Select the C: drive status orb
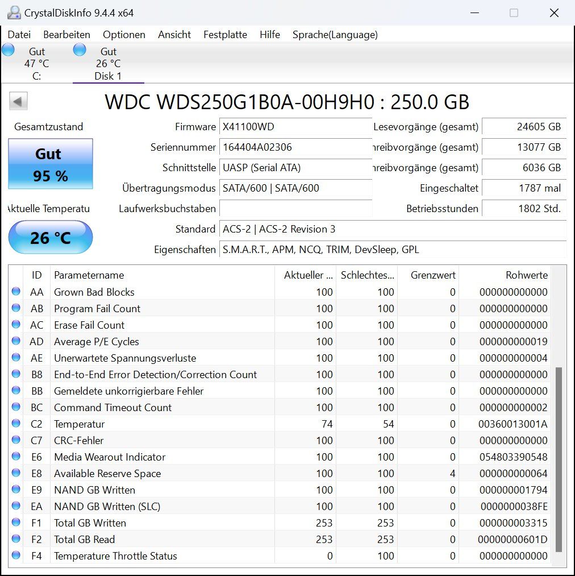Screen dimensions: 575x576 (x=8, y=49)
